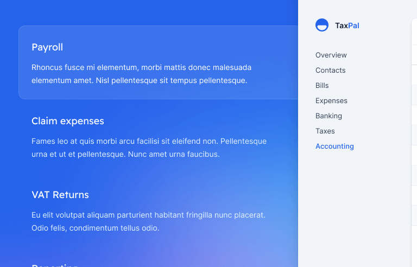
Task: Click the VAT Returns description paragraph
Action: tap(148, 221)
